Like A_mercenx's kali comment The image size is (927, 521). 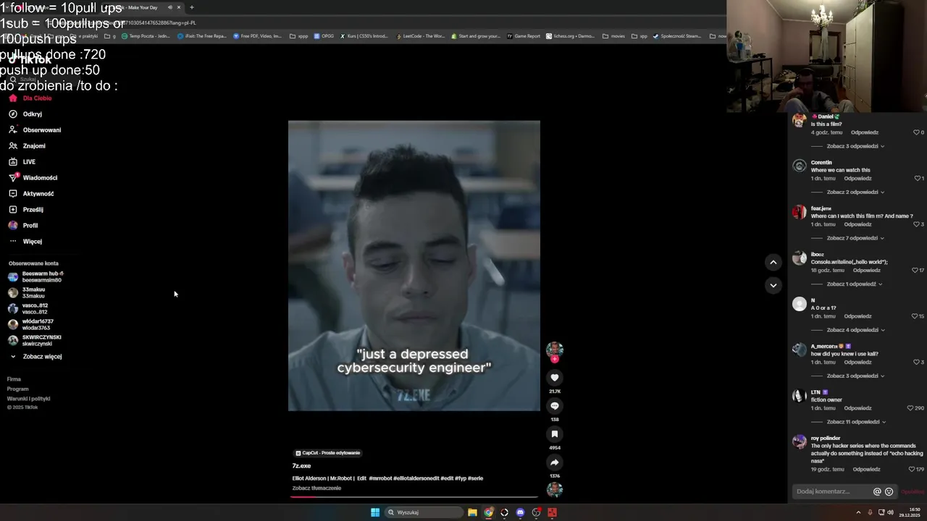(916, 362)
